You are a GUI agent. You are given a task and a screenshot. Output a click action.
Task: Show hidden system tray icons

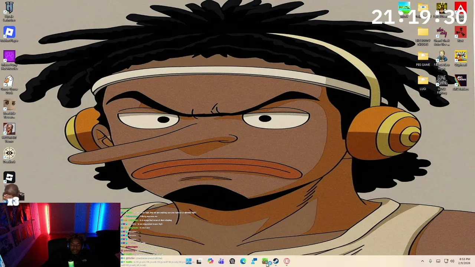[x=422, y=261]
